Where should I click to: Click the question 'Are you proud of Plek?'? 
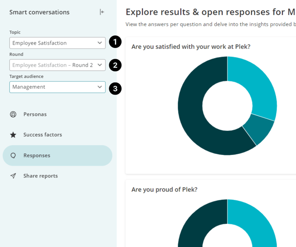pyautogui.click(x=164, y=190)
